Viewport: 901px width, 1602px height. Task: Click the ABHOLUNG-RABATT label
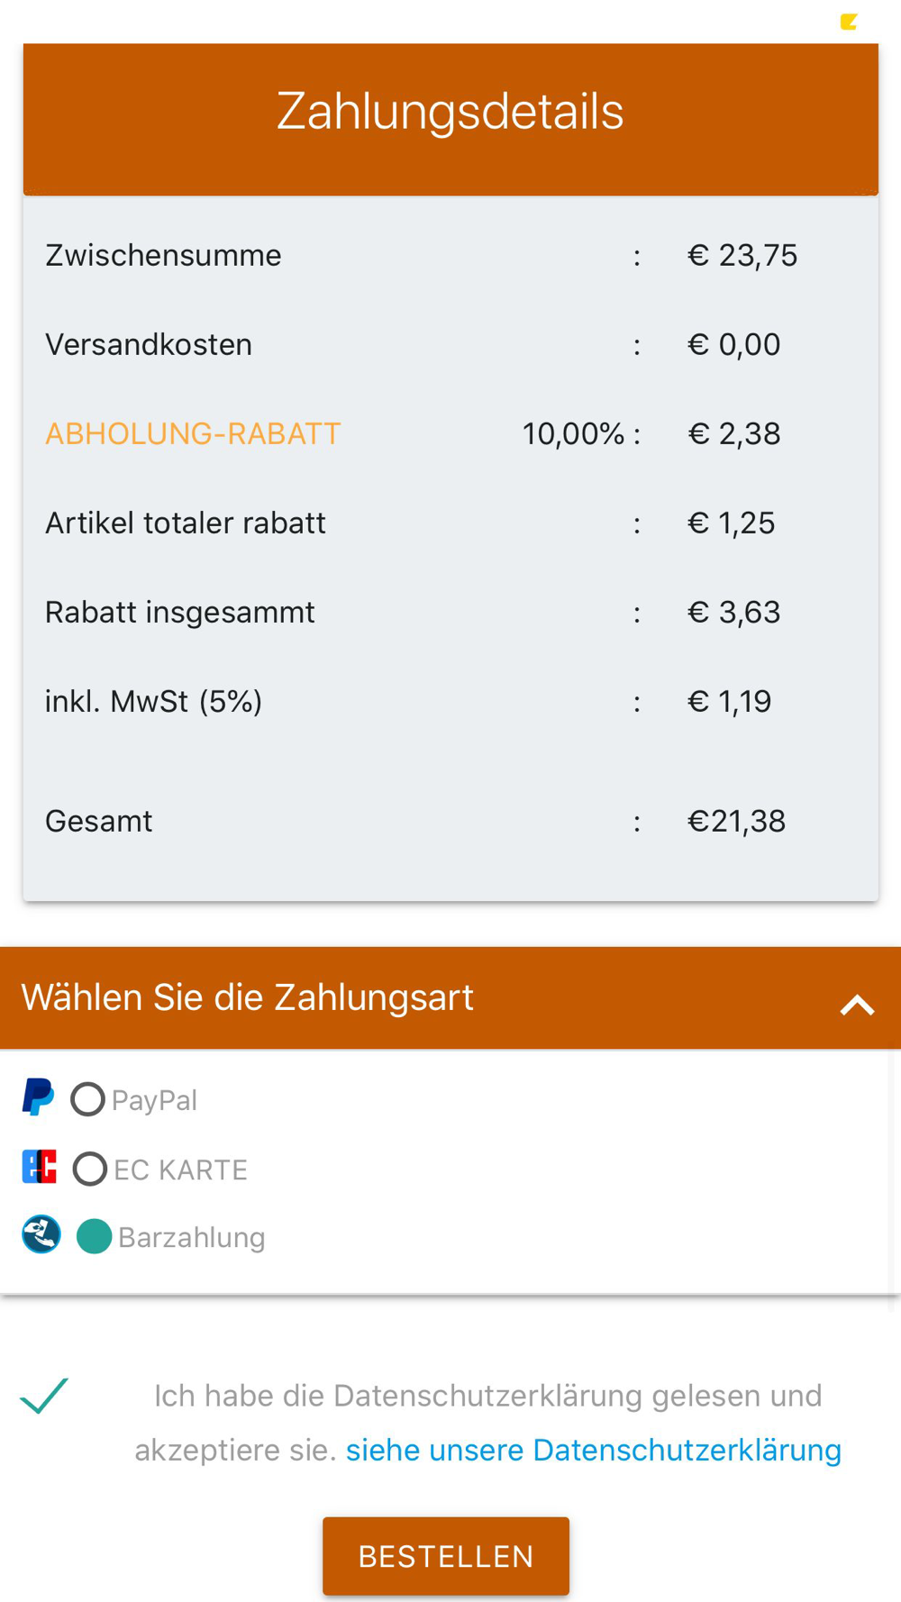(193, 433)
